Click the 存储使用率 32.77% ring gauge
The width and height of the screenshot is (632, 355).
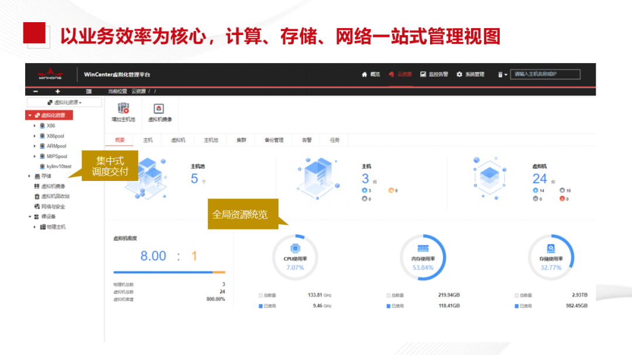[x=551, y=257]
